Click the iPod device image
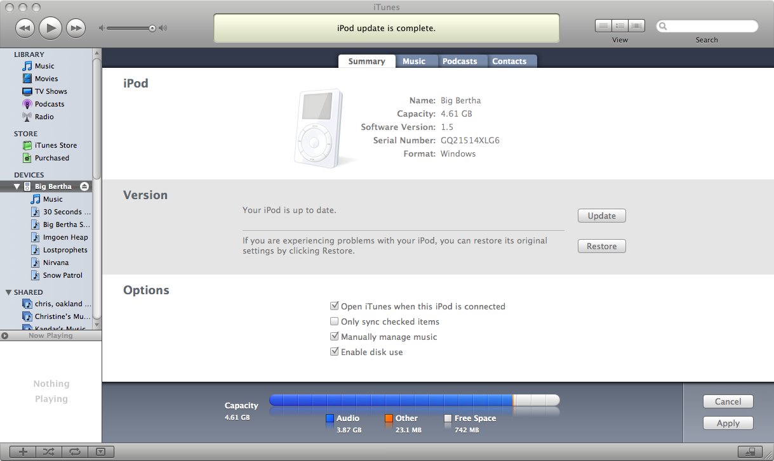774x461 pixels. 319,128
